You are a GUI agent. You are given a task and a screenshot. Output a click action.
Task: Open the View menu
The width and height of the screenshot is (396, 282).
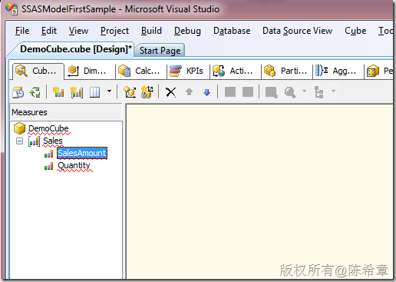[x=78, y=31]
